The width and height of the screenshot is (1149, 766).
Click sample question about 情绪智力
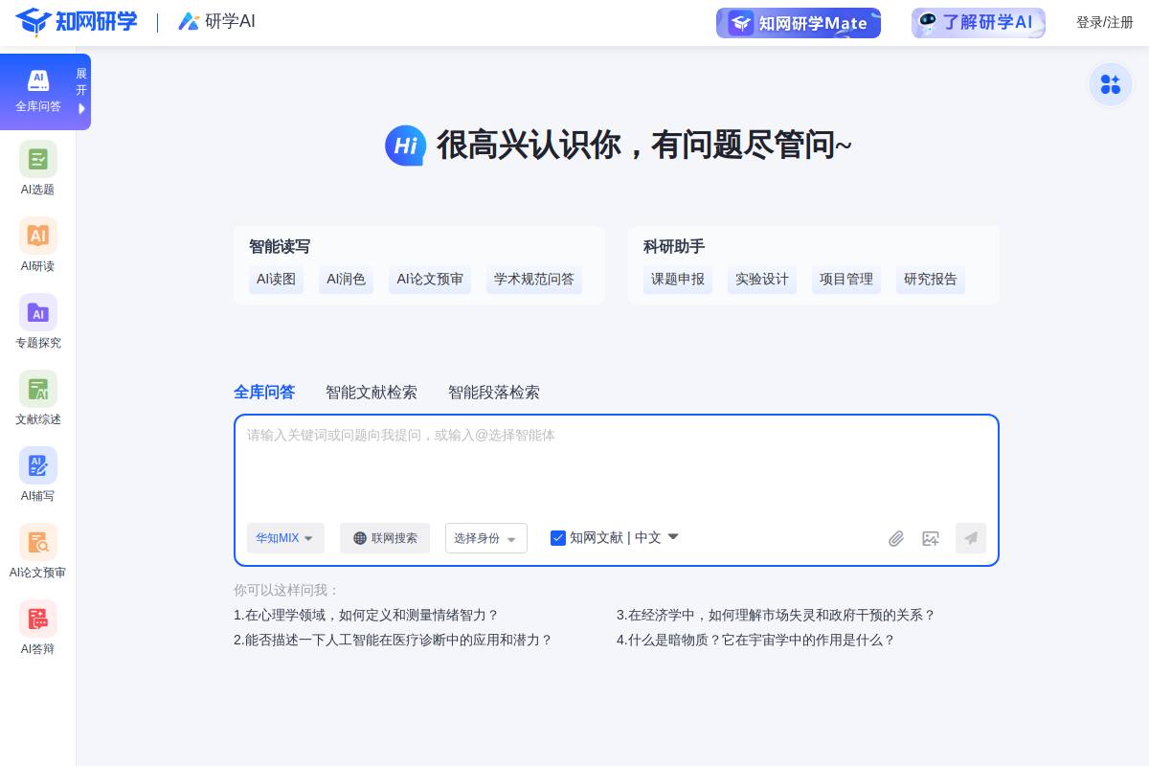[x=366, y=615]
